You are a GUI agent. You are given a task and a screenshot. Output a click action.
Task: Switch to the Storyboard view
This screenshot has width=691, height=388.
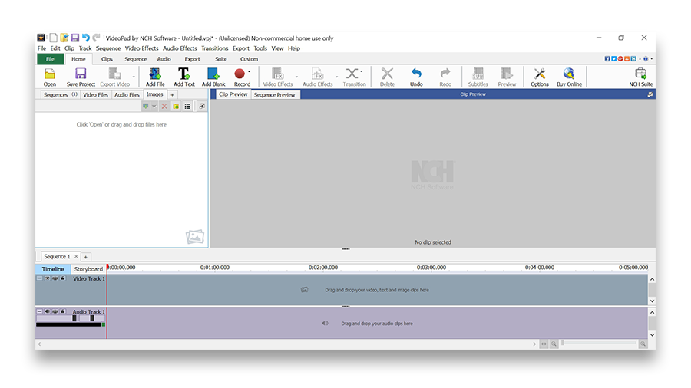[x=88, y=269]
